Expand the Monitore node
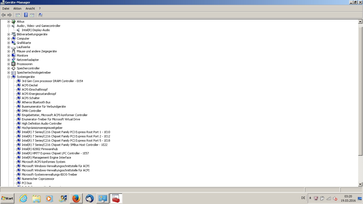Viewport: 363px width, 204px height. [x=9, y=56]
